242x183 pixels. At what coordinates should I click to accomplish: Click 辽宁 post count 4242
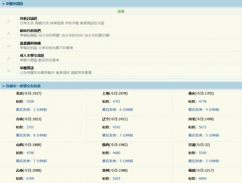(x=116, y=127)
